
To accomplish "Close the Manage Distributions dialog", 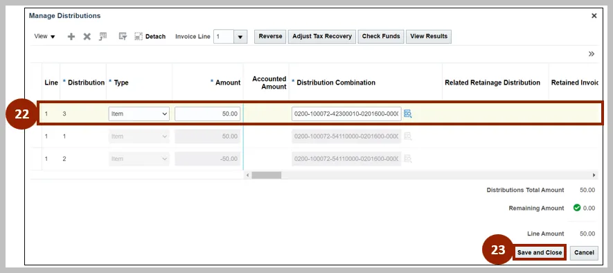I will [x=594, y=16].
